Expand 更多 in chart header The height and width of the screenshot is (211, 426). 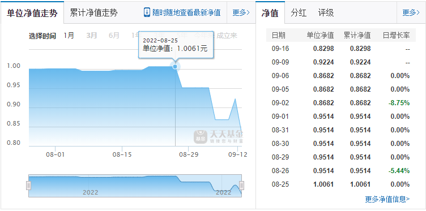point(241,12)
